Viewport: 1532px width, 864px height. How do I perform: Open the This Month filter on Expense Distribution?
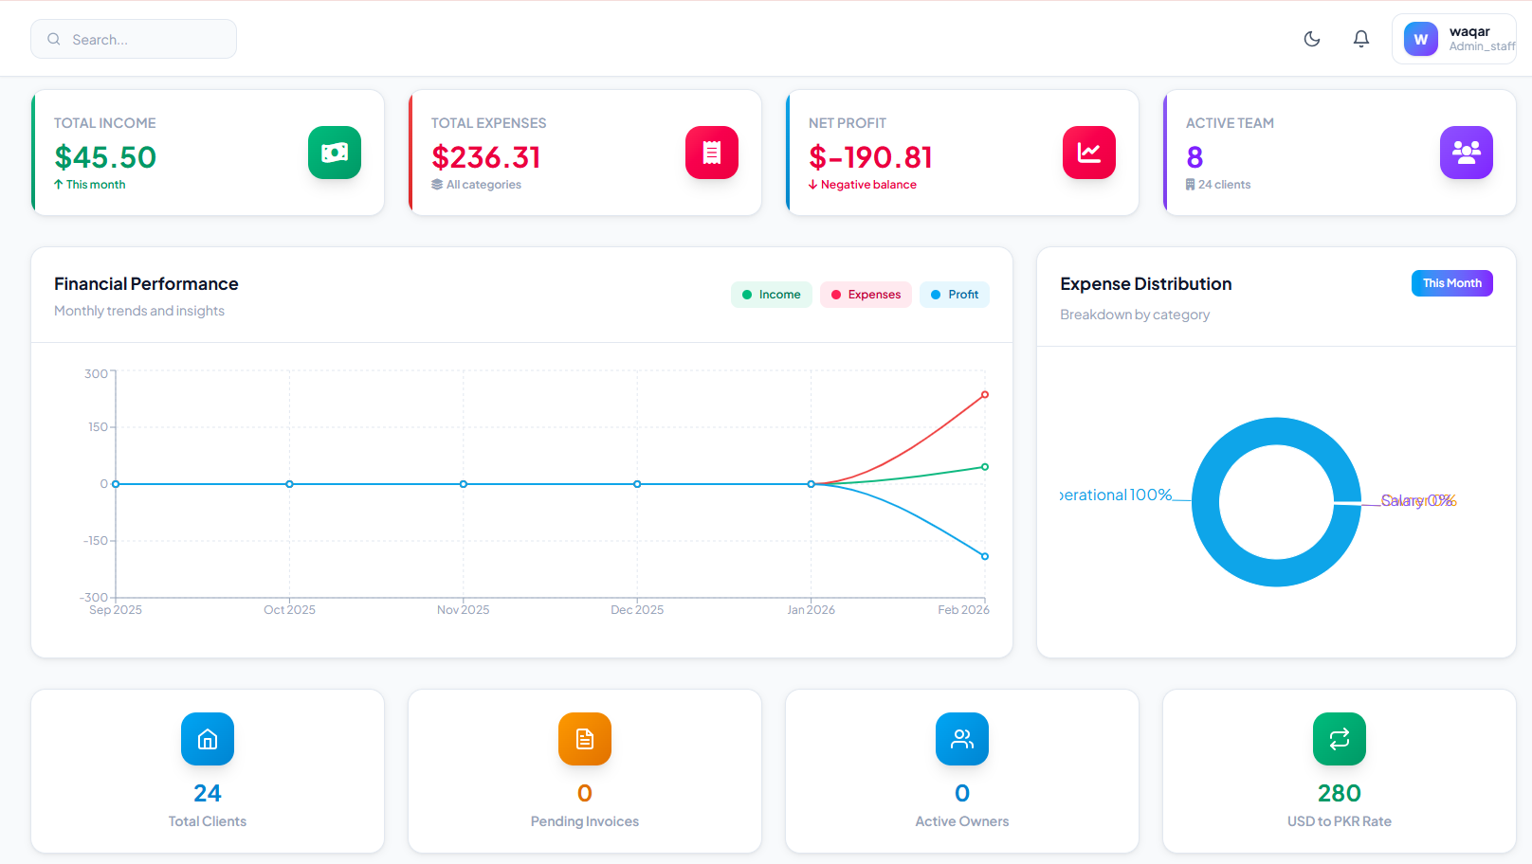1451,283
